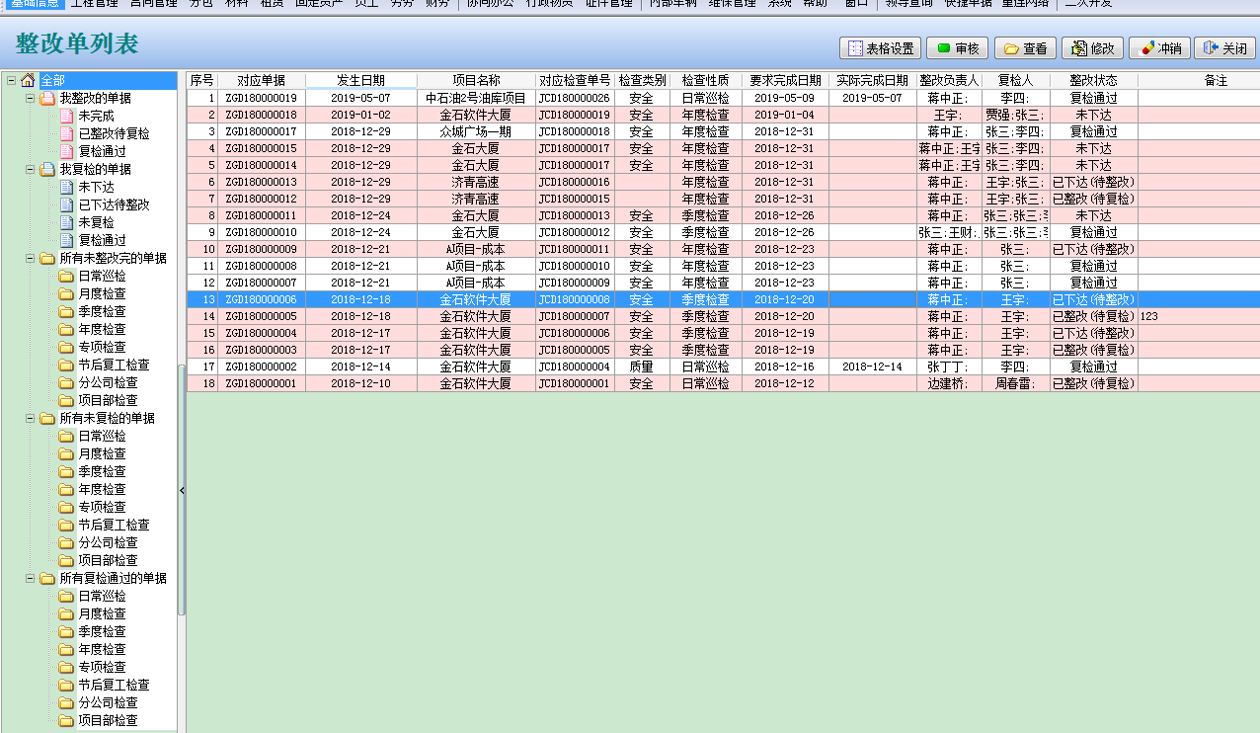Screen dimensions: 1260x733
Task: Click the folder icon on the View button
Action: click(1011, 48)
